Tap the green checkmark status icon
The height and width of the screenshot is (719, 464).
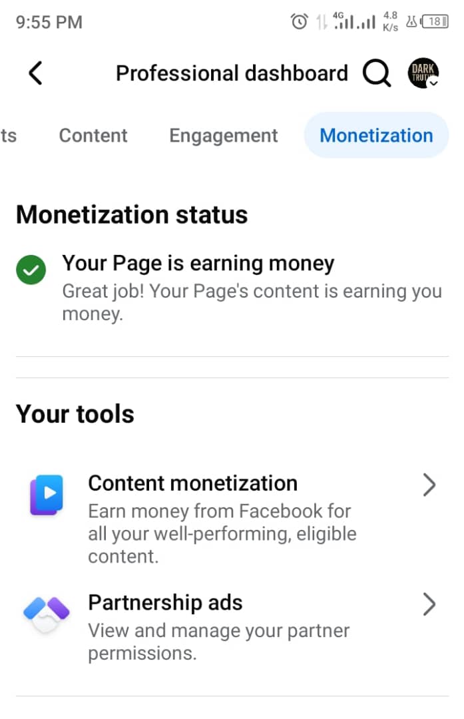coord(31,271)
